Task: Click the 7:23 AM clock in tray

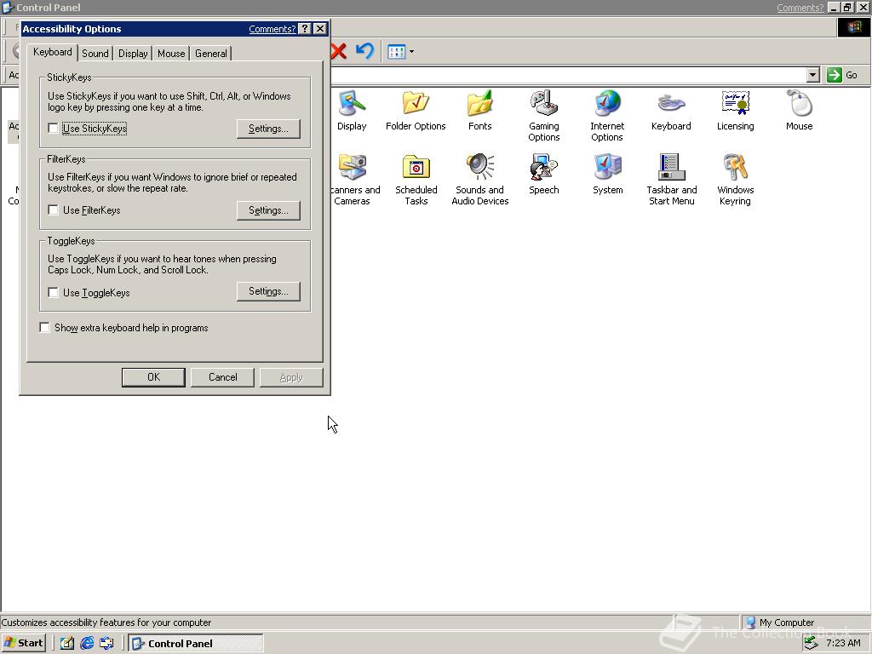Action: pos(843,643)
